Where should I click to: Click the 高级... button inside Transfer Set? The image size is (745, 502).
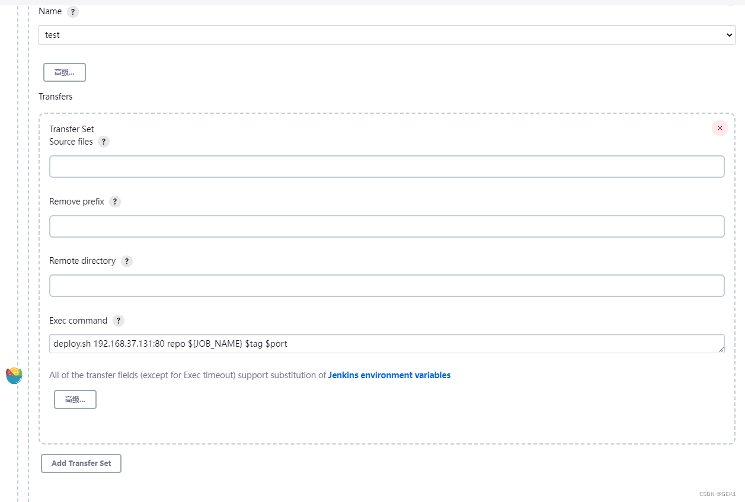pos(75,399)
